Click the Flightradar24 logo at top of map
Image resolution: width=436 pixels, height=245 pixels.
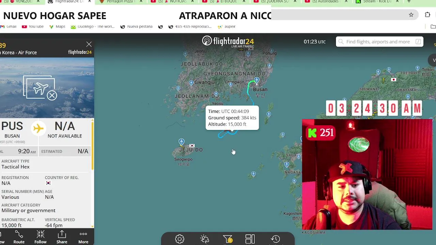tap(228, 41)
